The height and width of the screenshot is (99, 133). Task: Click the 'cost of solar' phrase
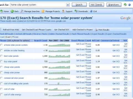coord(9,89)
